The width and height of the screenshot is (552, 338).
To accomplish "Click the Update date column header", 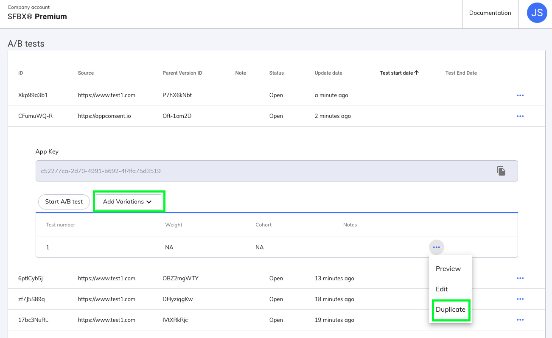I will (328, 73).
